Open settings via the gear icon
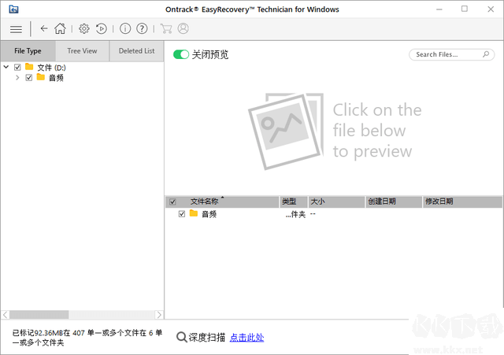Image resolution: width=504 pixels, height=355 pixels. coord(84,28)
